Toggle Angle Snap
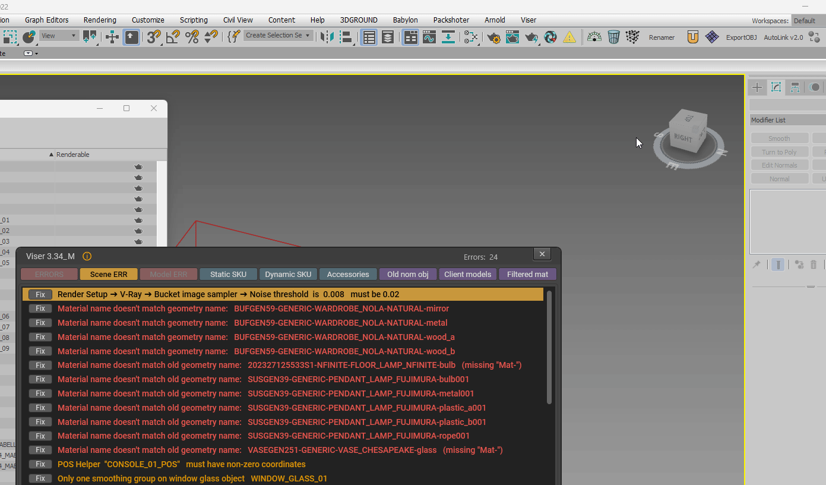 point(173,37)
